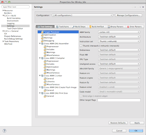146x135 pixels.
Task: Switch to the Build Artifact tab
Action: tap(97, 27)
